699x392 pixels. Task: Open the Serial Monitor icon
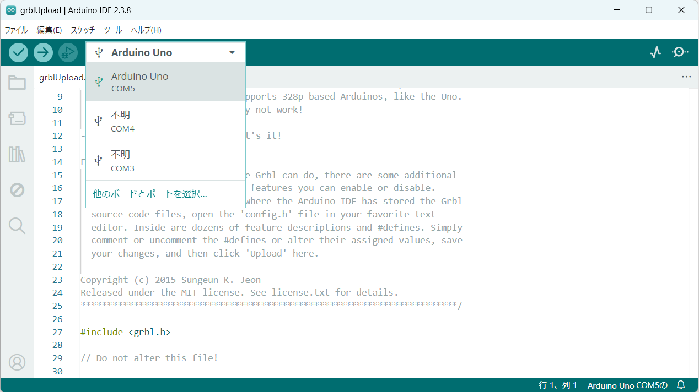(680, 52)
